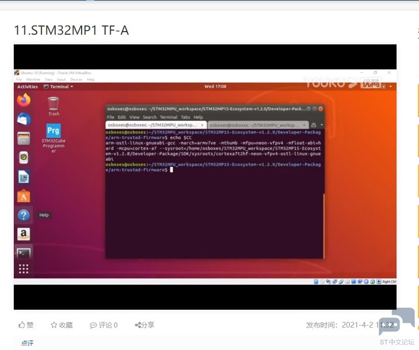Select the first active terminal tab
Image resolution: width=419 pixels, height=350 pixels.
(x=156, y=125)
